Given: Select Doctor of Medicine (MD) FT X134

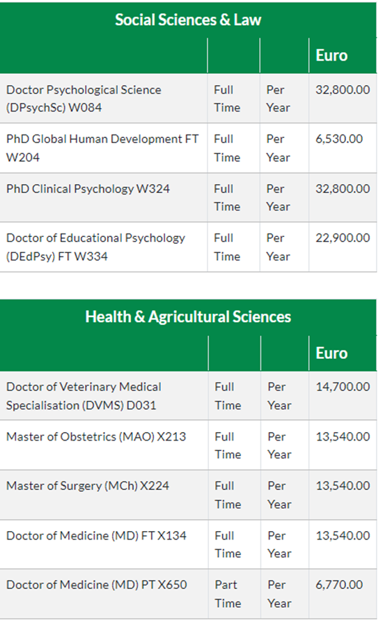Looking at the screenshot, I should [96, 535].
